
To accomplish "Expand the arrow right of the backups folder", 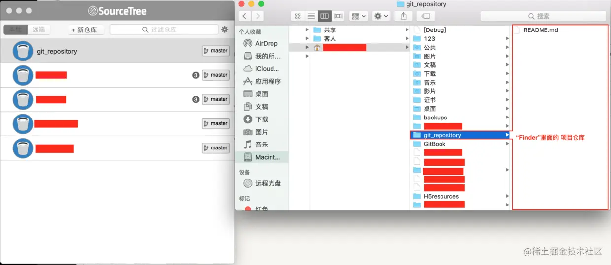I will (x=507, y=118).
